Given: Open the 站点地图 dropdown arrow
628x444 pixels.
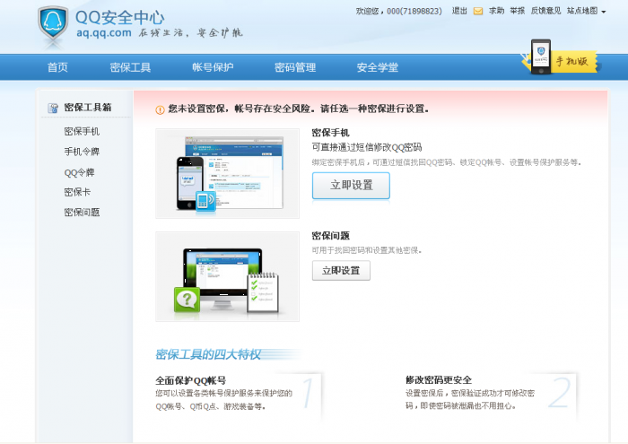Looking at the screenshot, I should pyautogui.click(x=604, y=12).
